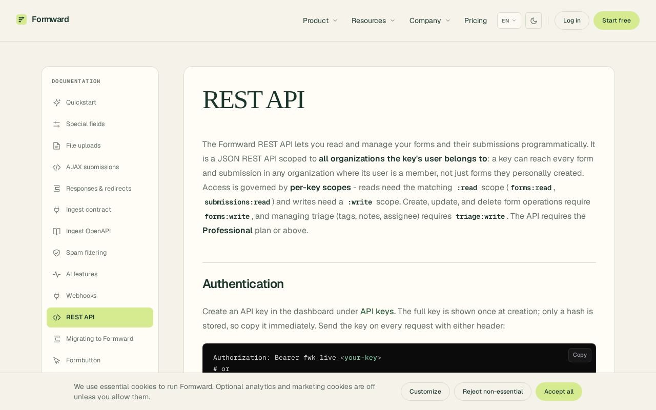Click the Start free button

pos(617,20)
